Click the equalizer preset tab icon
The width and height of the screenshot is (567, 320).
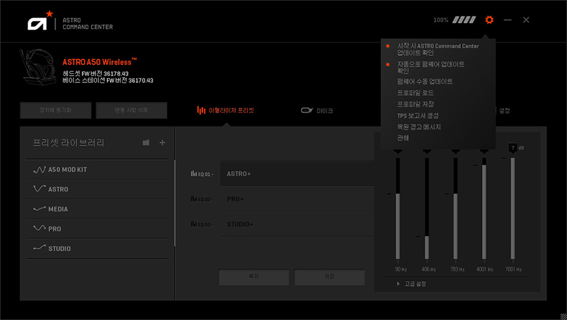(x=201, y=110)
